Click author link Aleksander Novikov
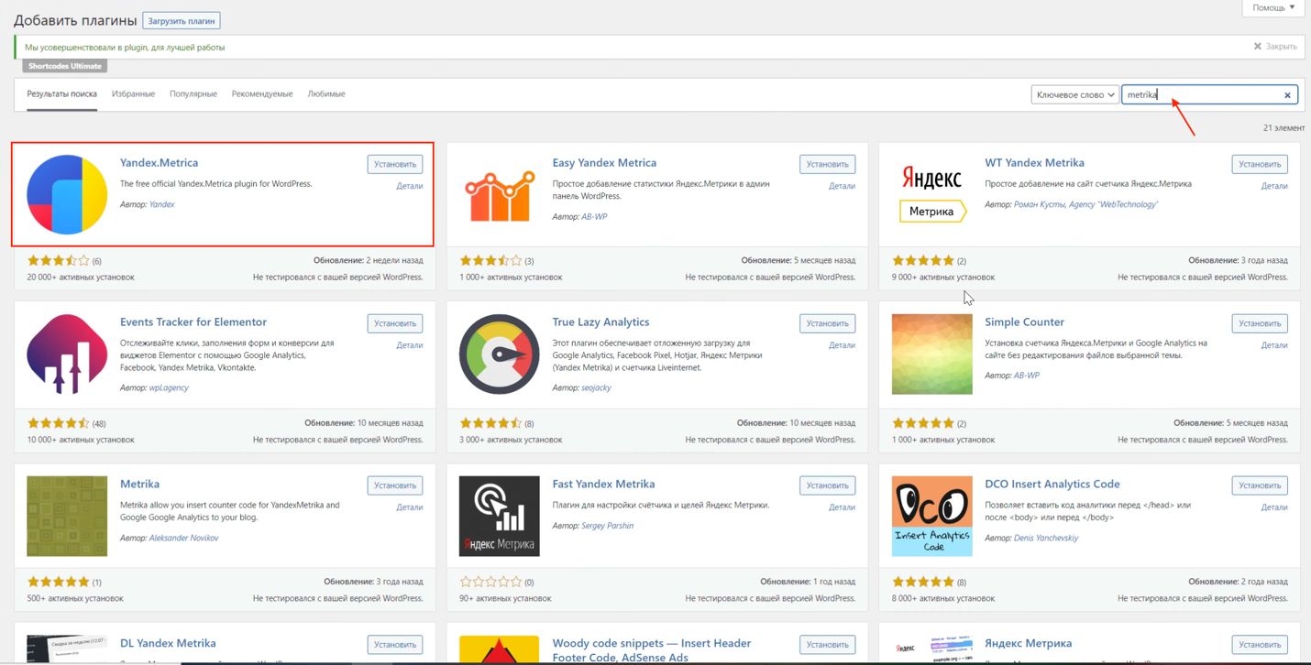The image size is (1311, 665). click(x=183, y=539)
